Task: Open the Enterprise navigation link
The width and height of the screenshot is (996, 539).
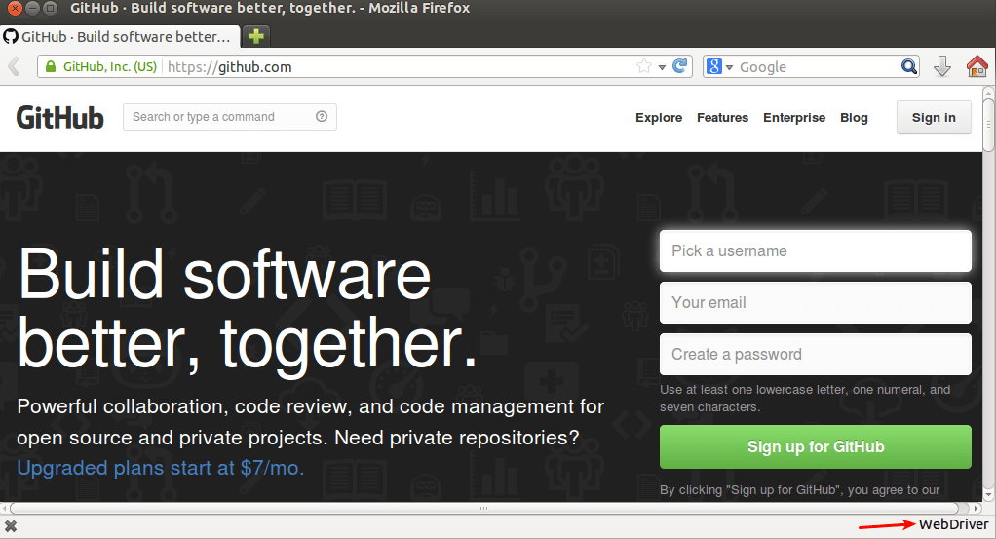Action: [794, 118]
